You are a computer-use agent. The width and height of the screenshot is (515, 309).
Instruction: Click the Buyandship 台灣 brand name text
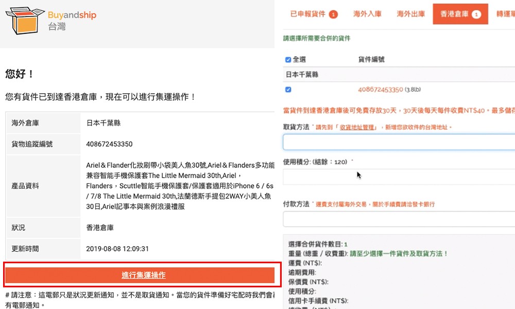tap(72, 21)
